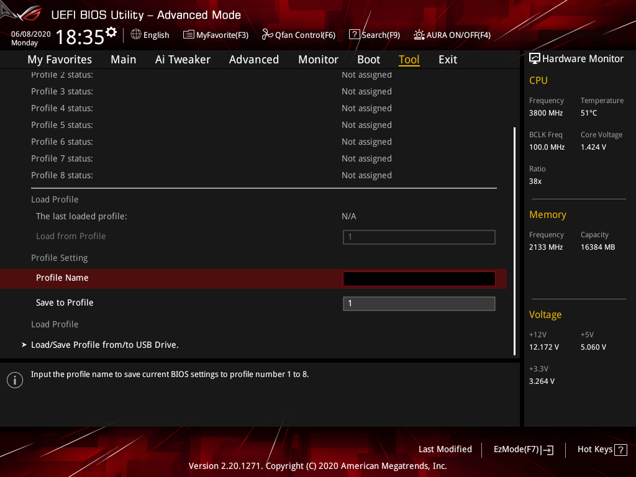Change language via English label
This screenshot has height=477, width=636.
(x=156, y=35)
